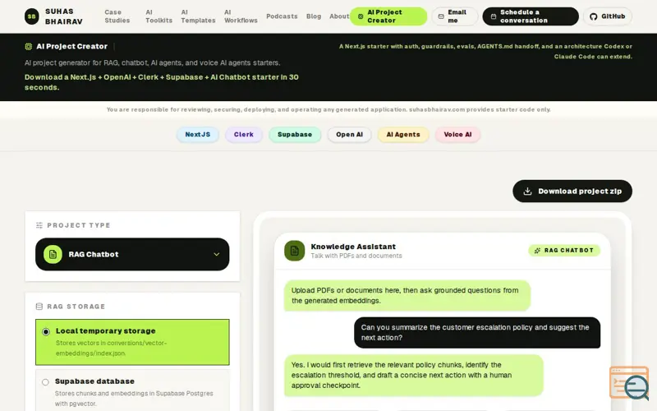
Task: Click the Clerk tag pill
Action: pos(244,135)
